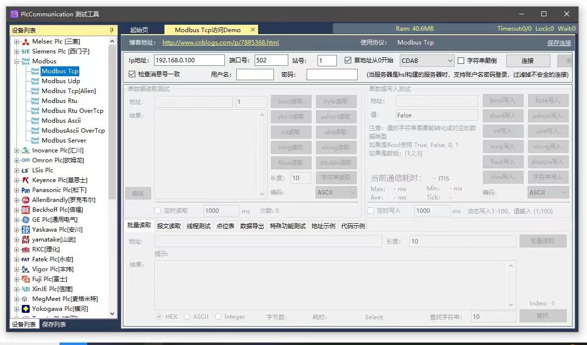Click the RKC brand icon
587x345 pixels.
point(25,249)
